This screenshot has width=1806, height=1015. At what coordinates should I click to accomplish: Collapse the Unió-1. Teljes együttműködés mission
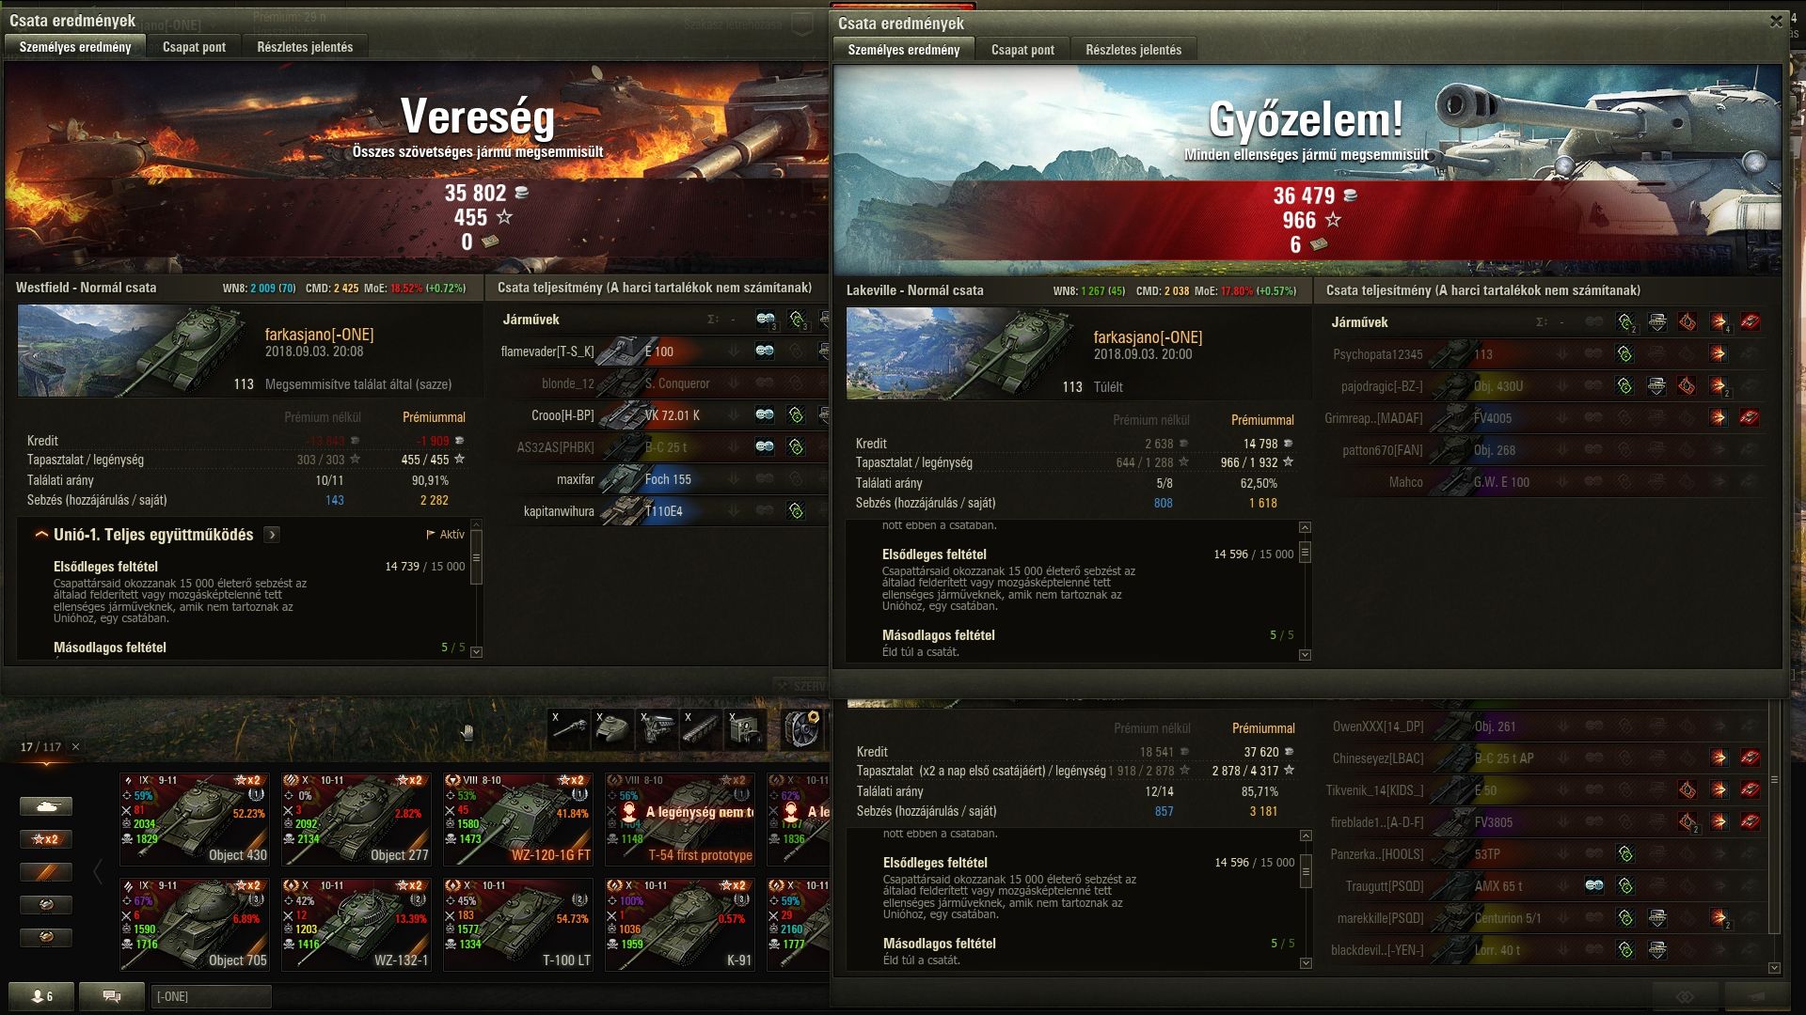point(41,535)
